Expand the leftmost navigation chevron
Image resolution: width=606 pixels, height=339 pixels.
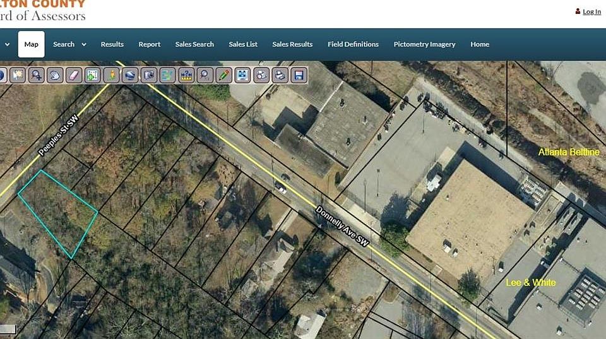pos(7,44)
